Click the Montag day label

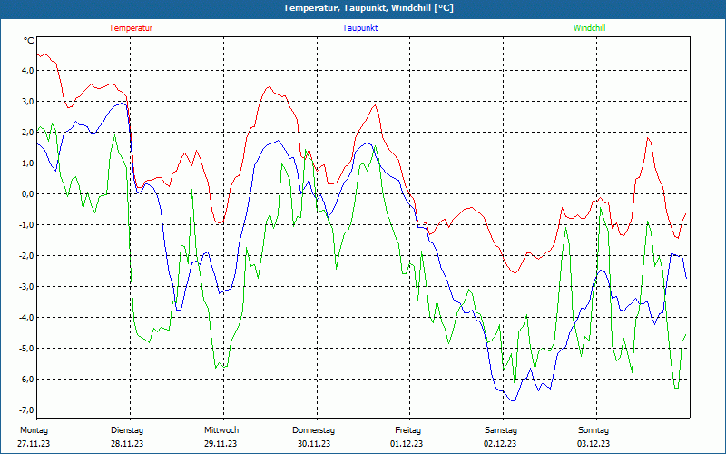34,430
